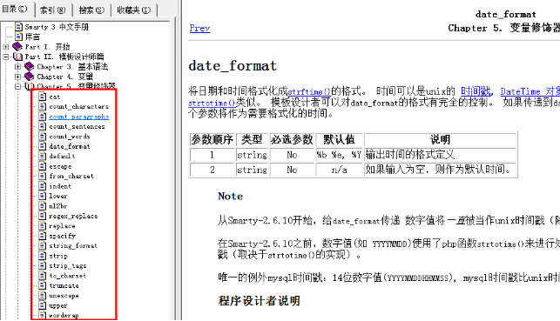Click the Part II open book icon
Viewport: 560px width, 321px height.
[x=17, y=57]
